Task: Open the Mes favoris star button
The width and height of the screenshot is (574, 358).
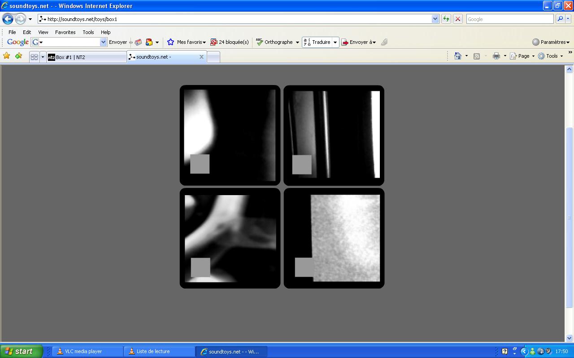Action: [186, 42]
